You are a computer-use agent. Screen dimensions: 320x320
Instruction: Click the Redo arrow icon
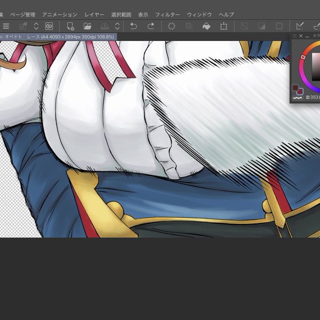[151, 26]
